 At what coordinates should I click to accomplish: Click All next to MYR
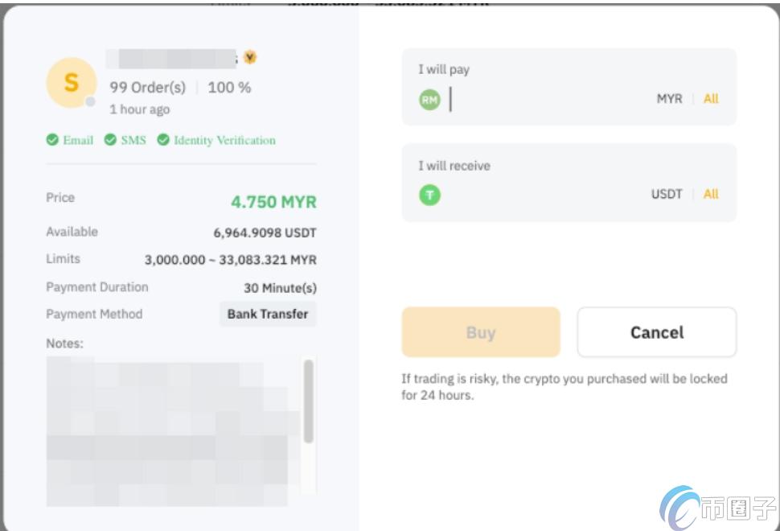[711, 99]
